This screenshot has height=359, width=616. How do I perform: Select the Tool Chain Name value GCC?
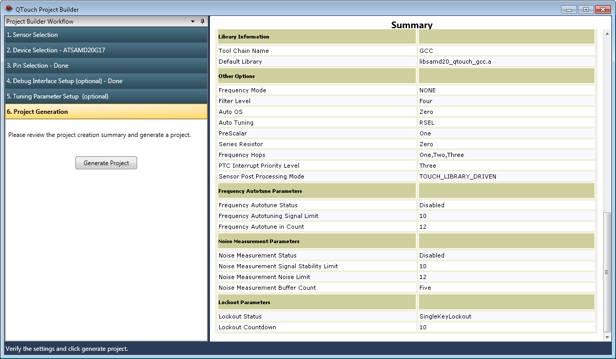(x=426, y=51)
